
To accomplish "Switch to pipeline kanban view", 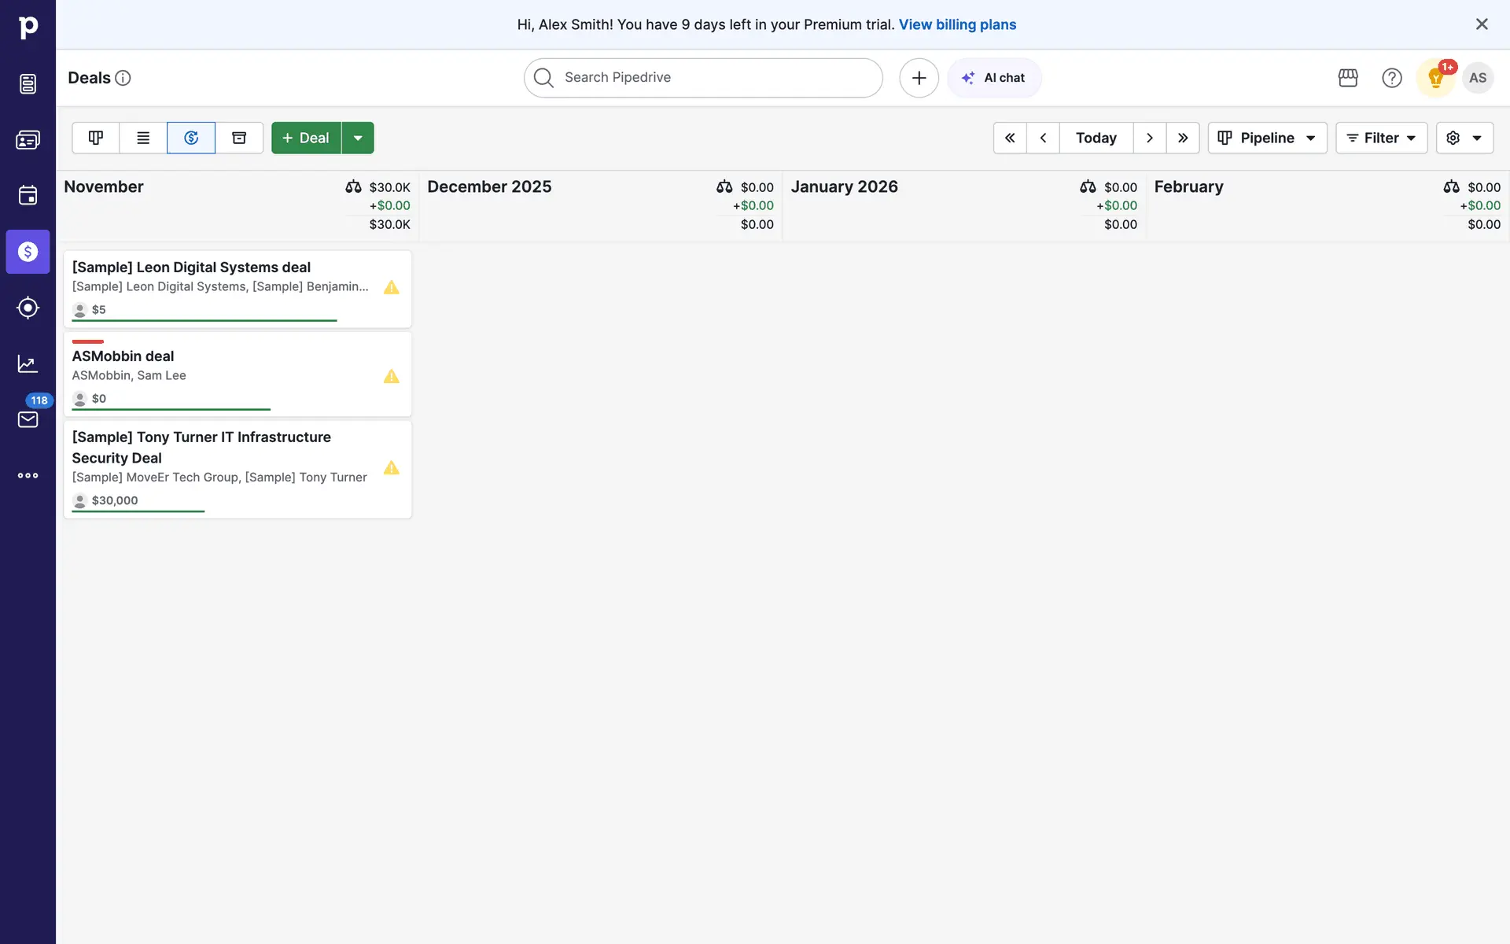I will pos(96,138).
